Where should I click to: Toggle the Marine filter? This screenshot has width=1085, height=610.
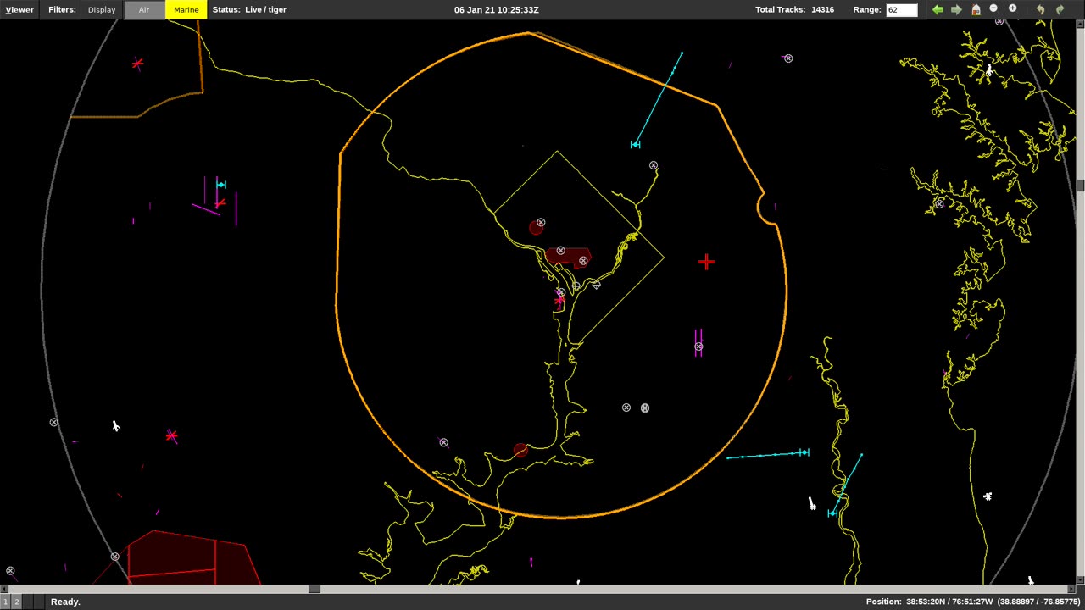186,9
